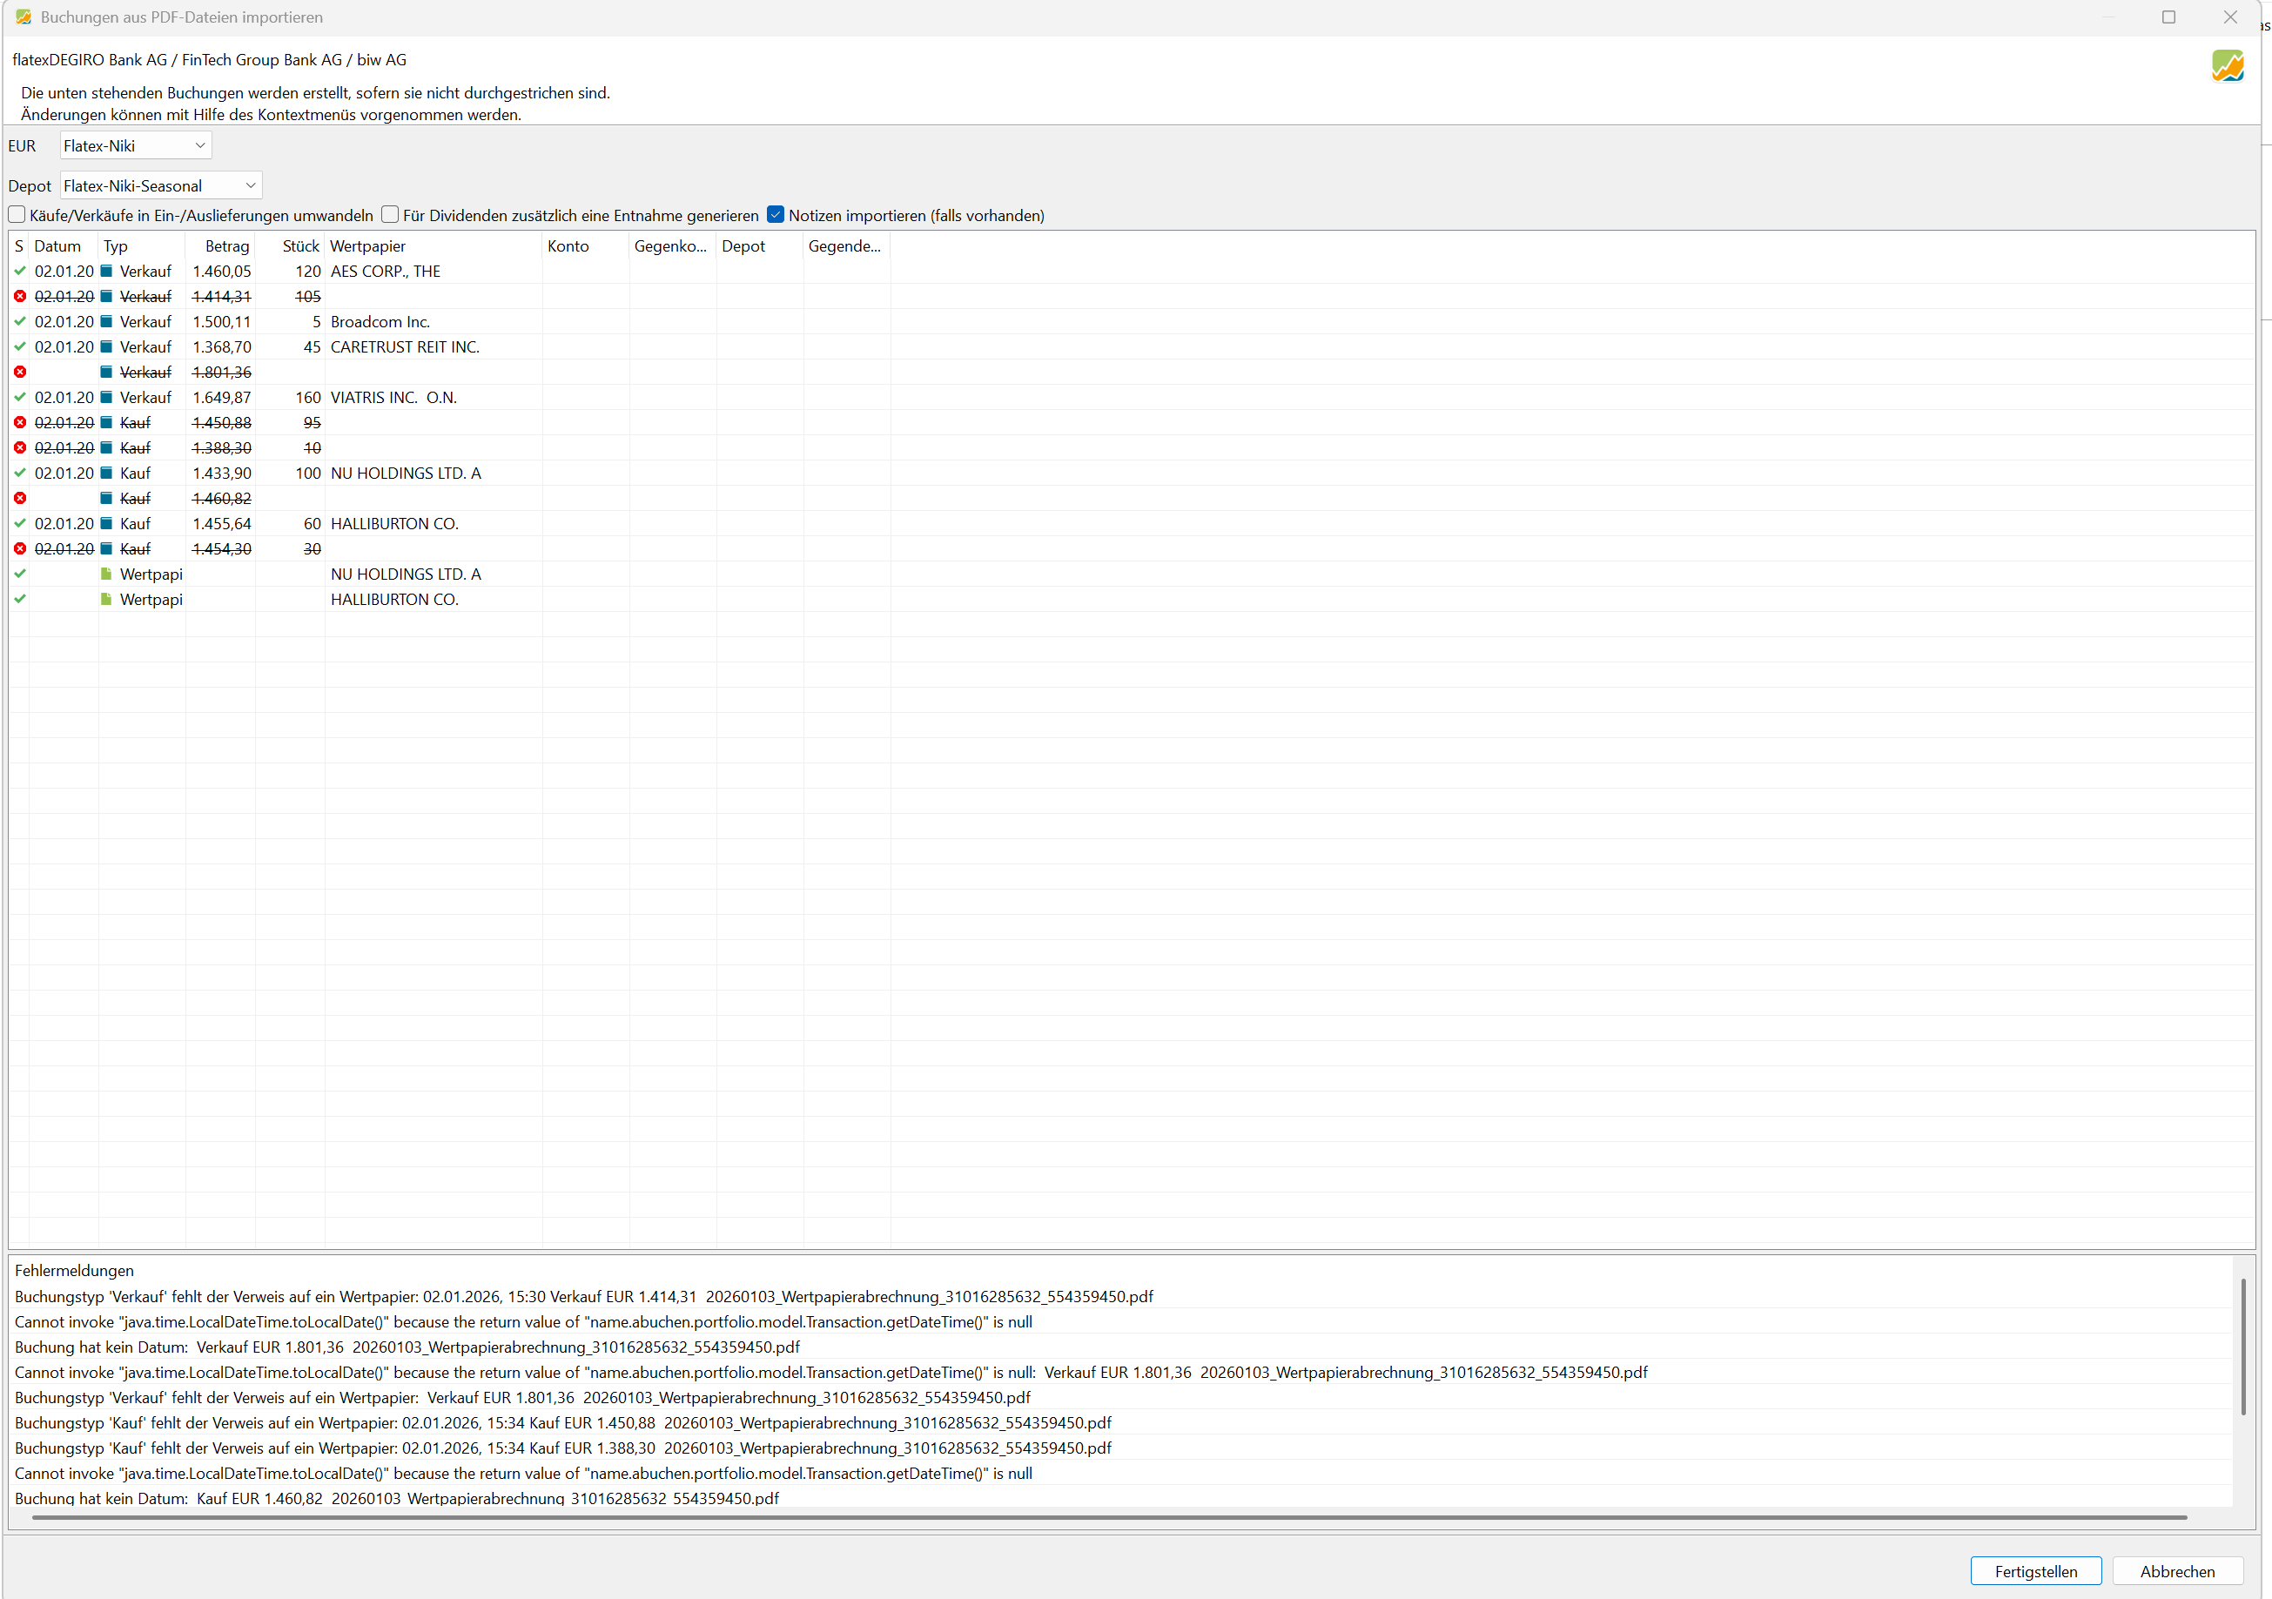Image resolution: width=2272 pixels, height=1599 pixels.
Task: Click green checkmark status of AES CORP. row
Action: point(20,271)
